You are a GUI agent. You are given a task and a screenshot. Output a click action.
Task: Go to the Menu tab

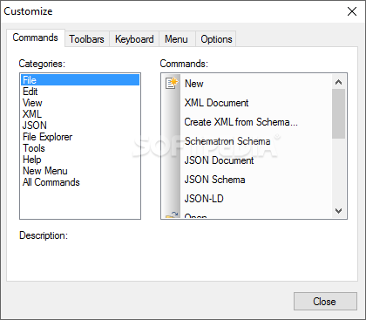click(176, 39)
